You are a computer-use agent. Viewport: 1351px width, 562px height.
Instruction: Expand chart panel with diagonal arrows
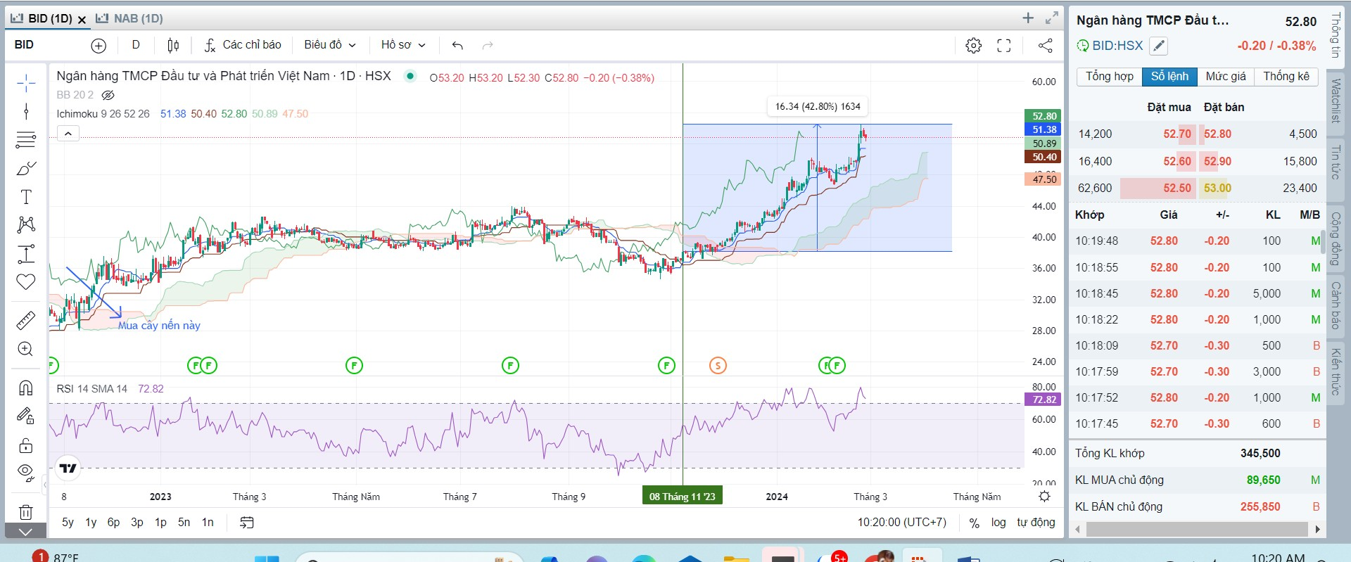[1052, 18]
